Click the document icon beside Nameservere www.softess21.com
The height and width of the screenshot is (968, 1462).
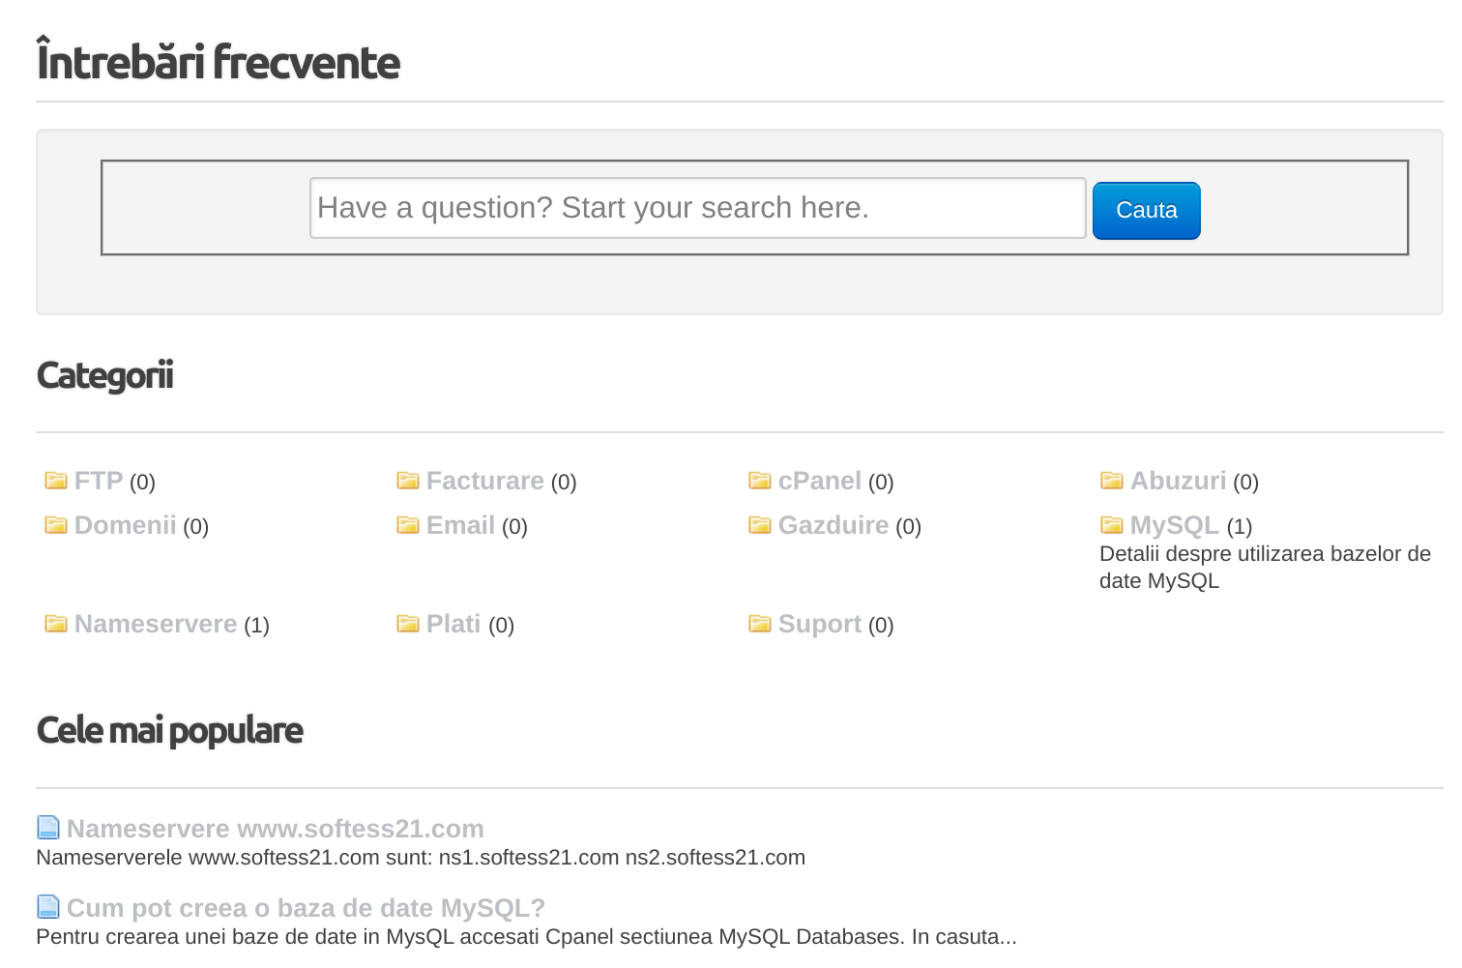point(48,828)
